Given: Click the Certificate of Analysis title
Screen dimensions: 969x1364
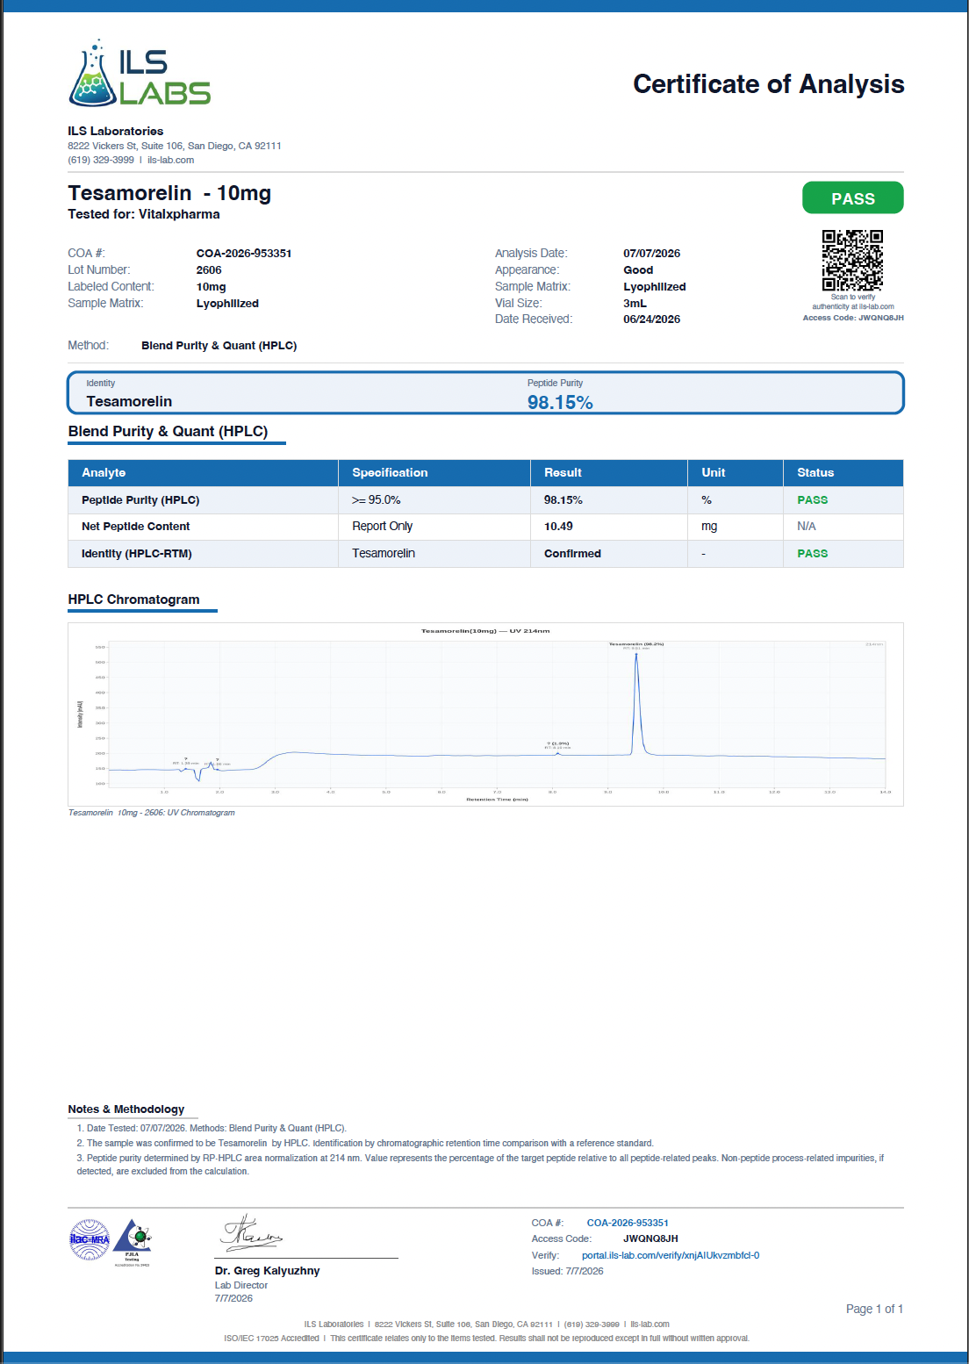Looking at the screenshot, I should point(769,84).
